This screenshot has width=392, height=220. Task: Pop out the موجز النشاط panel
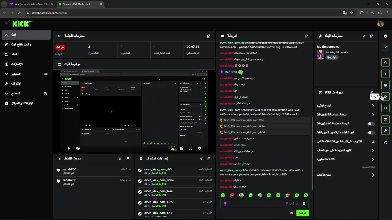pyautogui.click(x=127, y=159)
